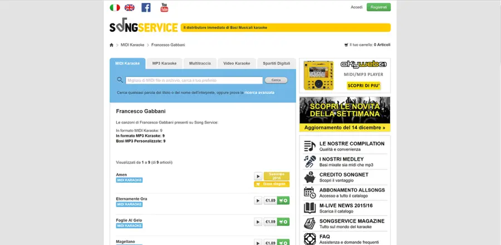Switch to the Spartiti Digitali tab
501x245 pixels.
[x=276, y=63]
